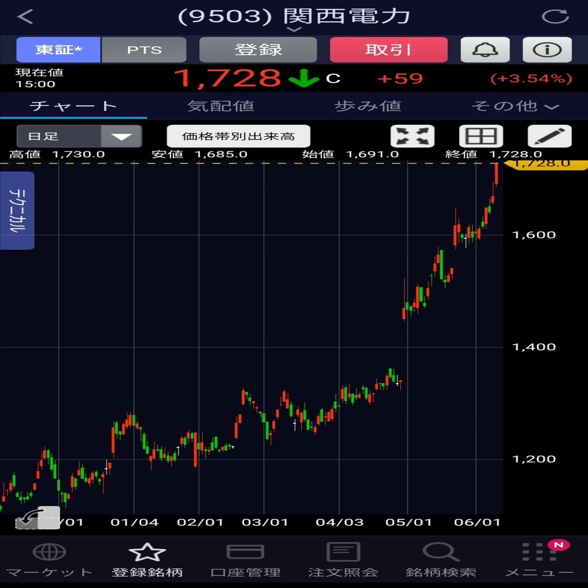Open price alert bell settings
This screenshot has width=588, height=588.
485,50
